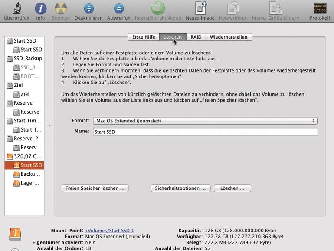Switch to the RAID tab

pyautogui.click(x=196, y=37)
